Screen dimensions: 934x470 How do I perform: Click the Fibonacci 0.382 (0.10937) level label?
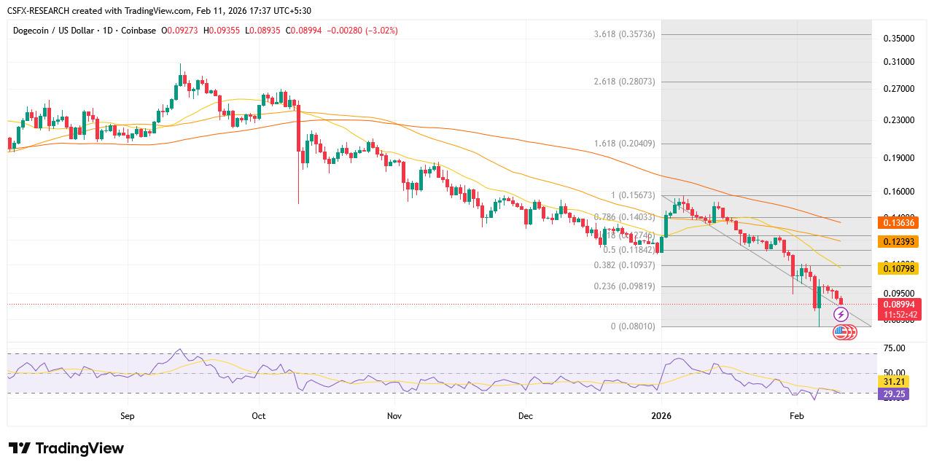tap(624, 265)
